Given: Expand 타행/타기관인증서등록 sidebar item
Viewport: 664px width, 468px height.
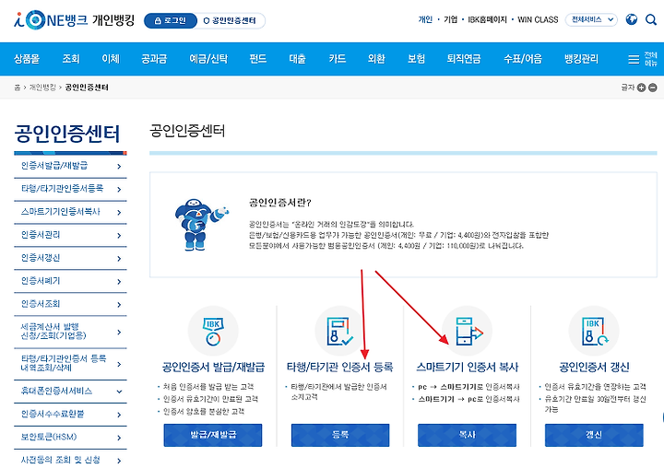Looking at the screenshot, I should pyautogui.click(x=70, y=189).
